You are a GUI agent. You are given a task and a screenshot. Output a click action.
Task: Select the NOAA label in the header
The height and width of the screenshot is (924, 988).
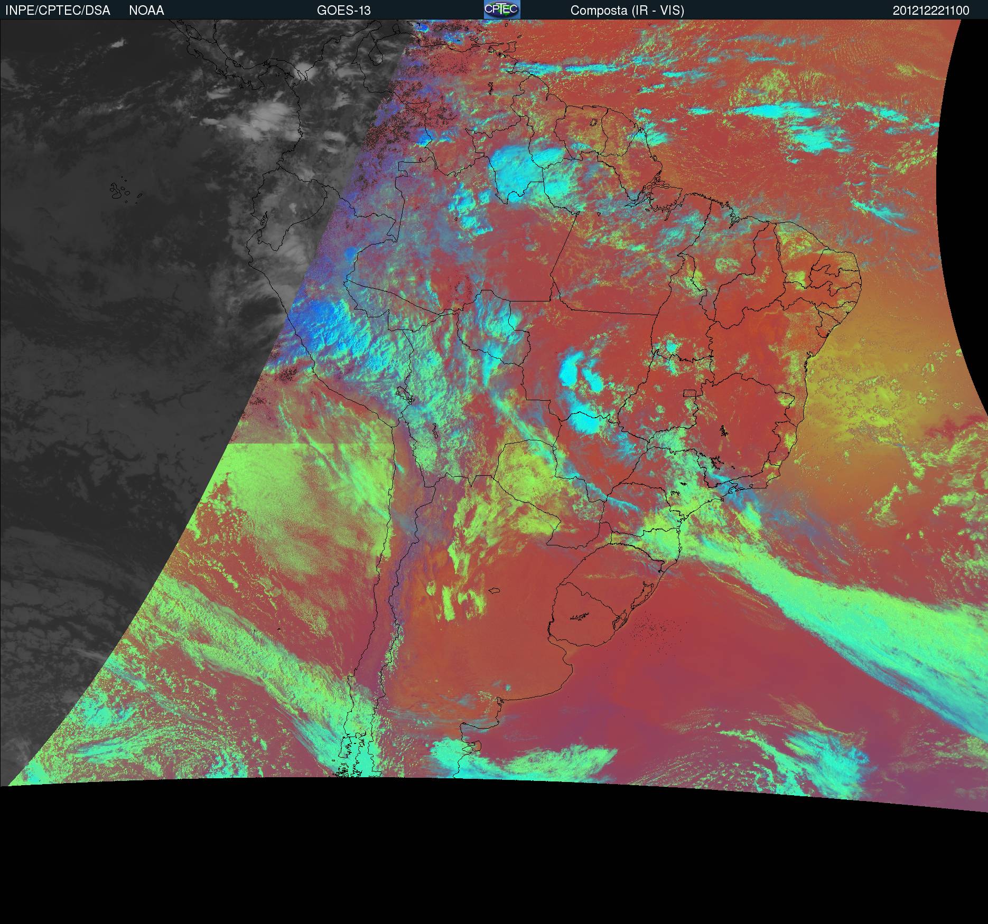tap(146, 11)
